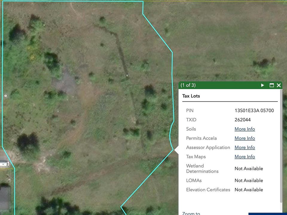Viewport: 287px width, 215px height.
Task: Click the popup's vertical scrollbar
Action: 281,143
